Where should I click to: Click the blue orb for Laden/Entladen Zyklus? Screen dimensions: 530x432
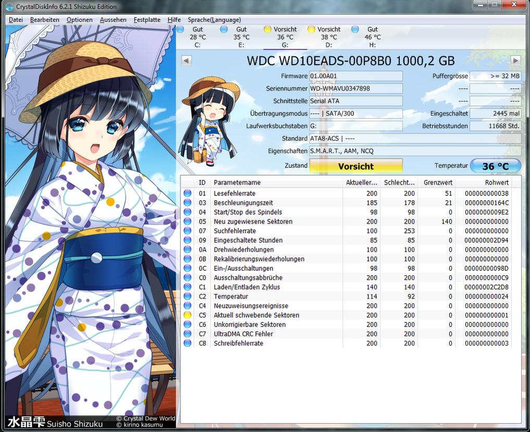tap(187, 287)
